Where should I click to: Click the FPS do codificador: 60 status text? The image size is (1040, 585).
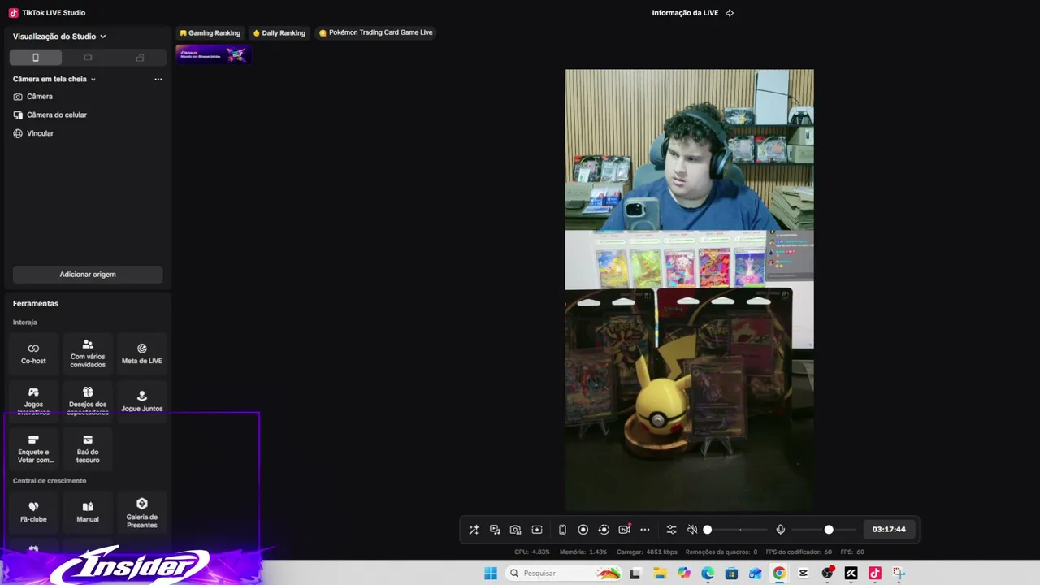[799, 552]
